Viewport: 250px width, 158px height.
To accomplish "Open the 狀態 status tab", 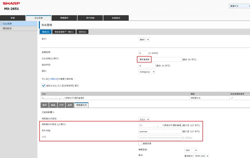I will tap(12, 18).
